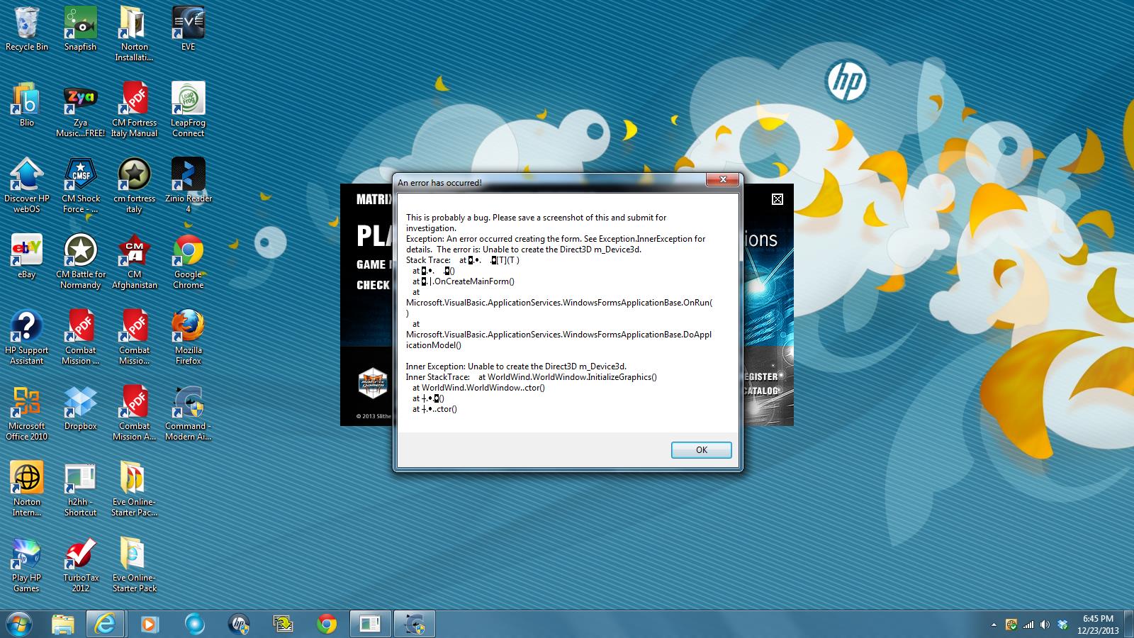
Task: Show hidden system tray icons
Action: pos(994,625)
